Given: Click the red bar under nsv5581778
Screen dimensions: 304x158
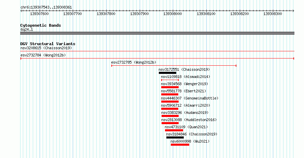Looking at the screenshot, I should tap(170, 94).
